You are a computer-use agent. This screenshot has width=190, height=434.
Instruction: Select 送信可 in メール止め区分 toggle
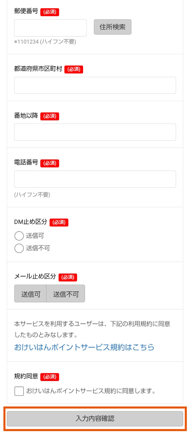click(30, 293)
